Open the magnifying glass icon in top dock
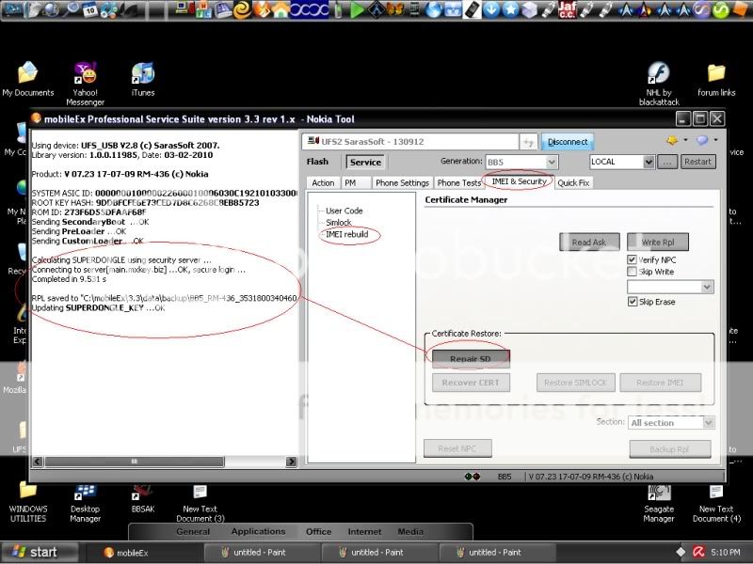The width and height of the screenshot is (753, 564). (x=72, y=9)
